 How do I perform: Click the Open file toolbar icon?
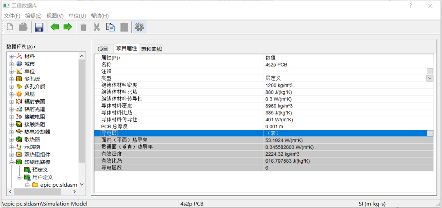[23, 27]
